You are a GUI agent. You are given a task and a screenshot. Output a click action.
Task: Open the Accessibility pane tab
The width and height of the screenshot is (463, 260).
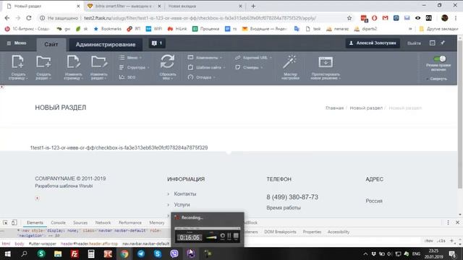point(339,232)
